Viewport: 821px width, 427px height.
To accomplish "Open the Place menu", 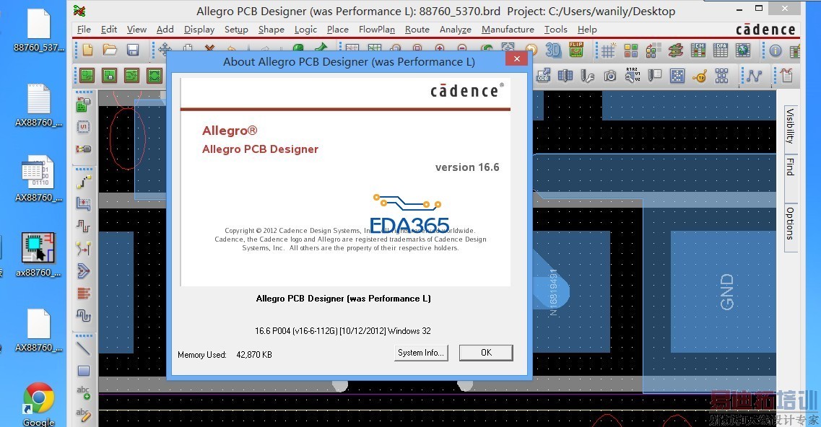I will pos(338,30).
